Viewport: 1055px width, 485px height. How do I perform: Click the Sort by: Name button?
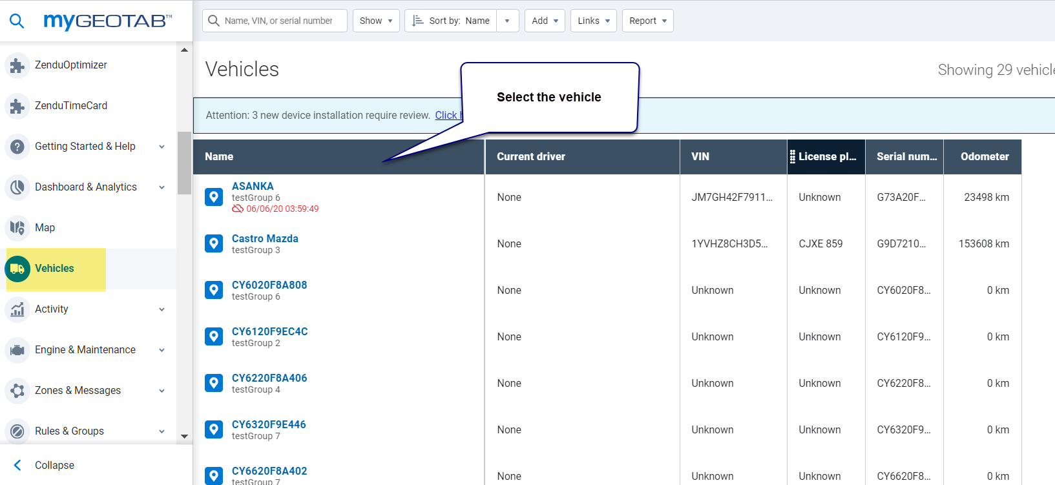pos(451,21)
